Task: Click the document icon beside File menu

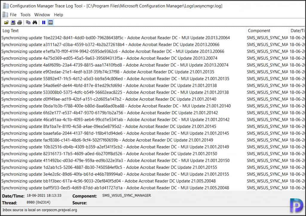Action: (5, 15)
